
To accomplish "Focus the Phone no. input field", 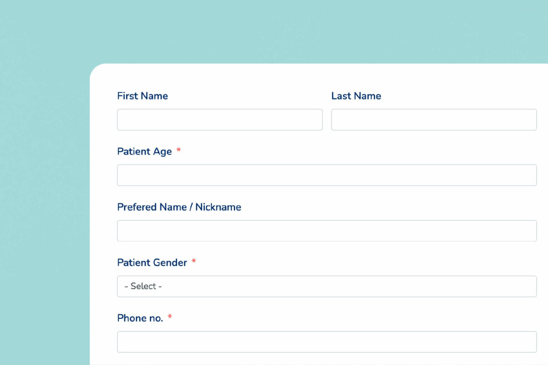I will (327, 342).
